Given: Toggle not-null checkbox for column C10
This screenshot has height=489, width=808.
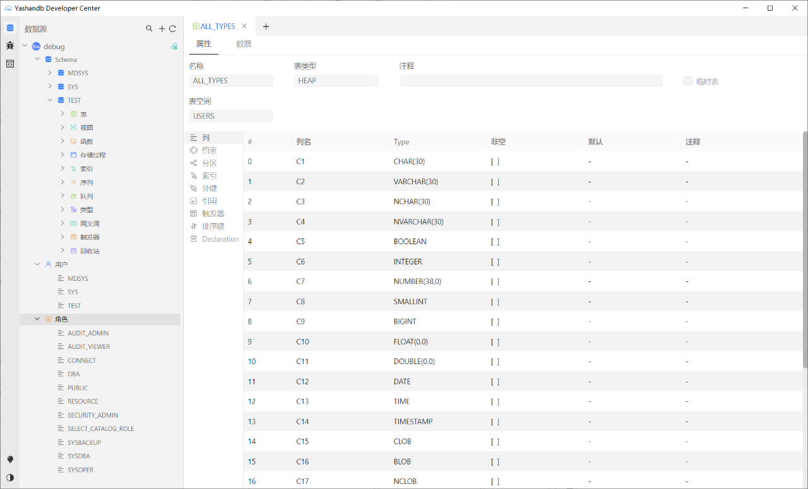Looking at the screenshot, I should [x=495, y=342].
